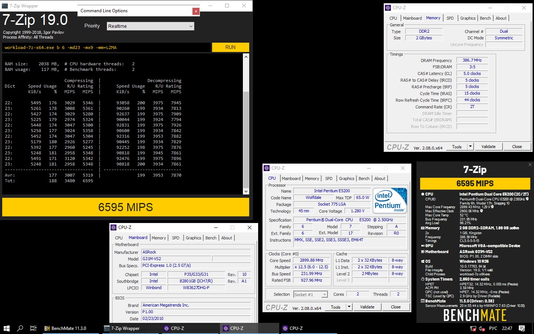Image resolution: width=534 pixels, height=334 pixels.
Task: Click the shield icon beside CPUID value
Action: (x=527, y=199)
